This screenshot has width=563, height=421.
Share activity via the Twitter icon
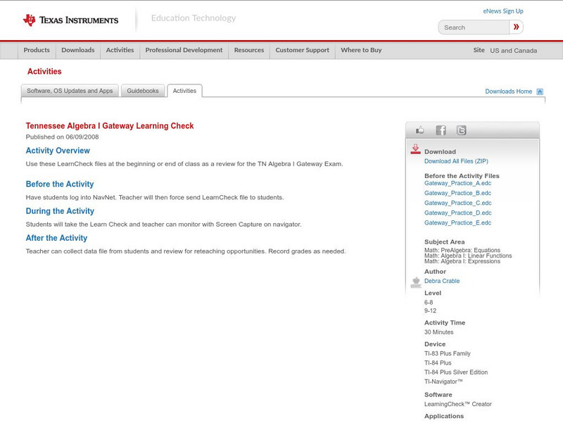[462, 130]
